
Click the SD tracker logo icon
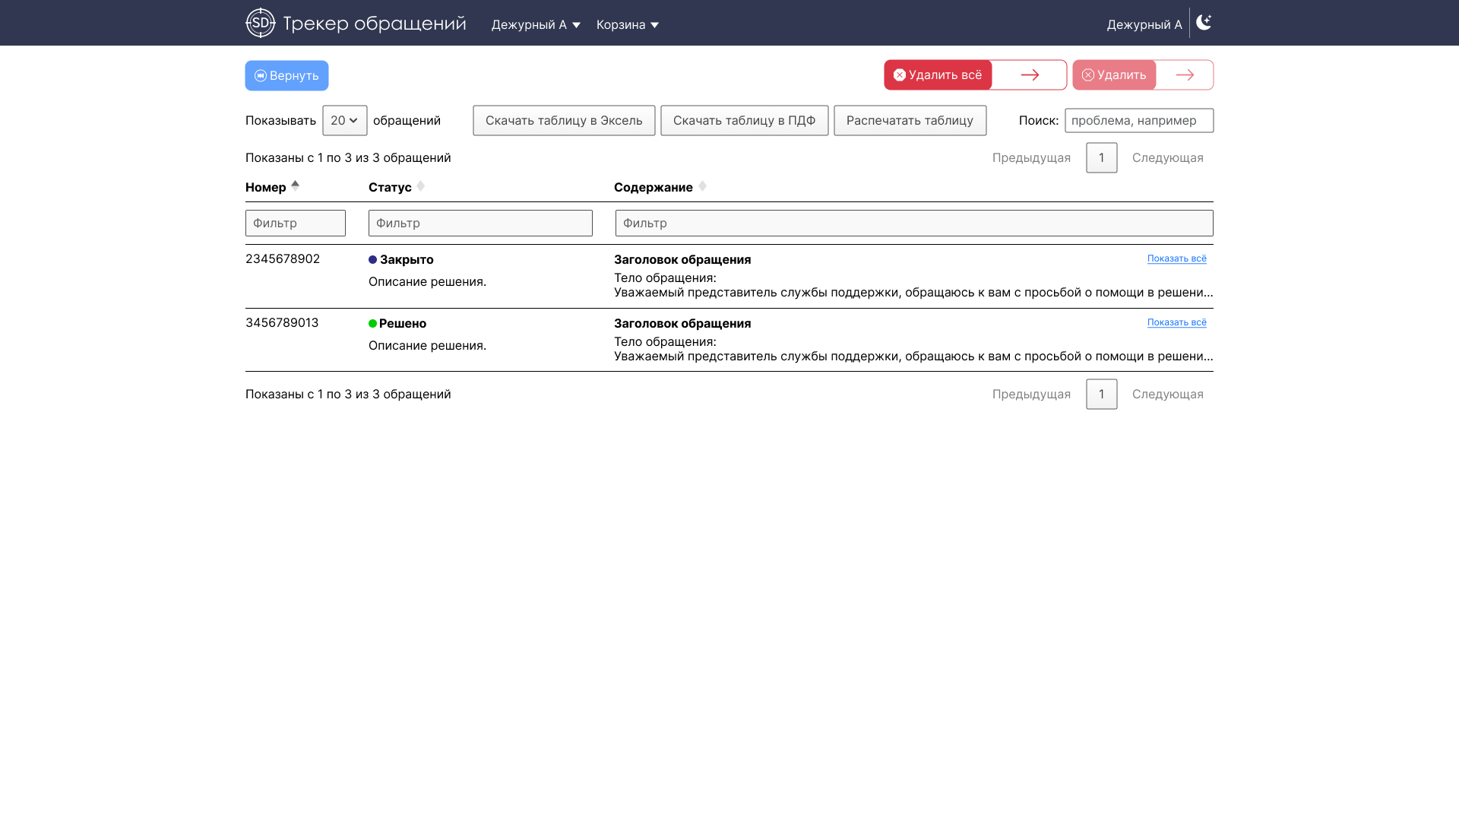click(260, 23)
